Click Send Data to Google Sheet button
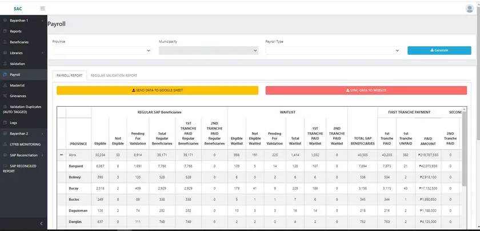480x231 pixels. click(157, 91)
